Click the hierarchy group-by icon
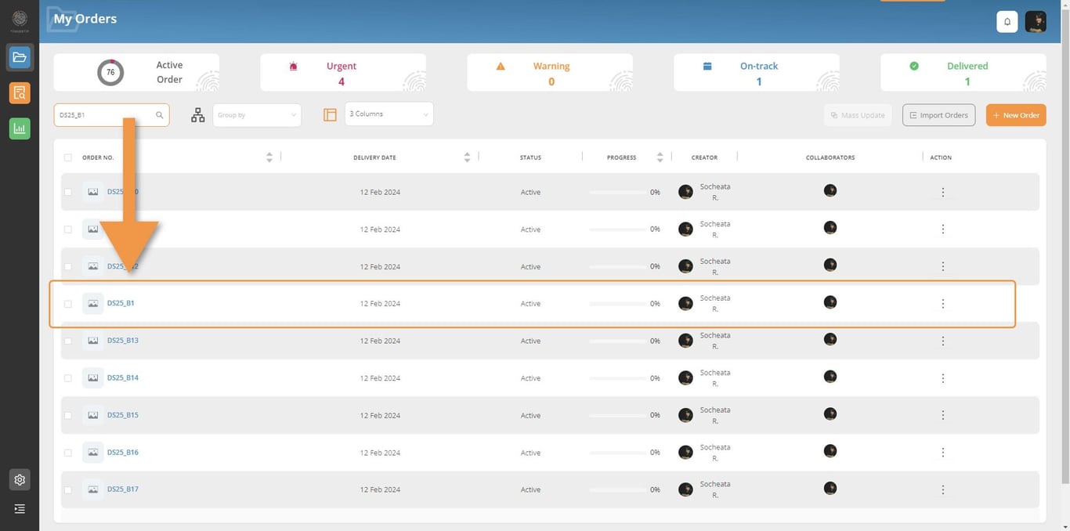This screenshot has height=531, width=1070. pos(198,115)
